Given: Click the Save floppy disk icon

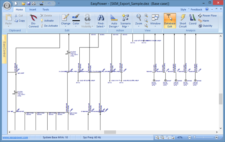Looking at the screenshot, I should click(x=29, y=4).
